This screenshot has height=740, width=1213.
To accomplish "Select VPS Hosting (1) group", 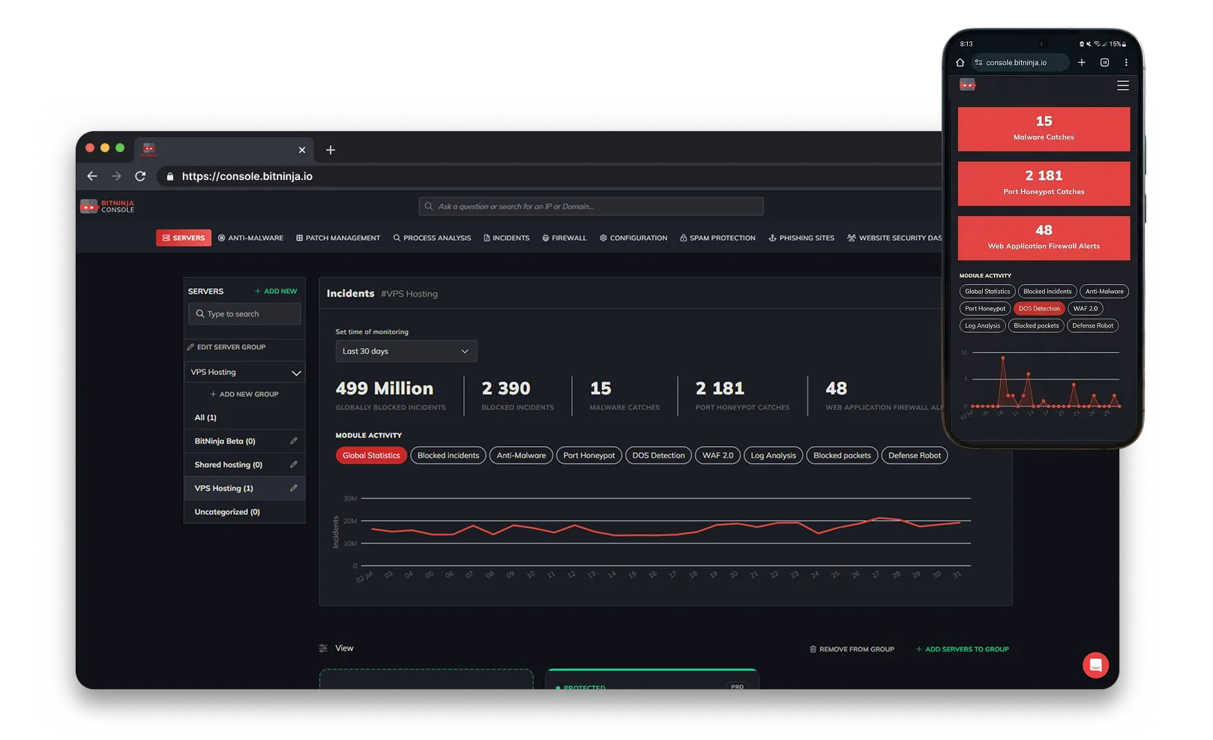I will point(223,488).
